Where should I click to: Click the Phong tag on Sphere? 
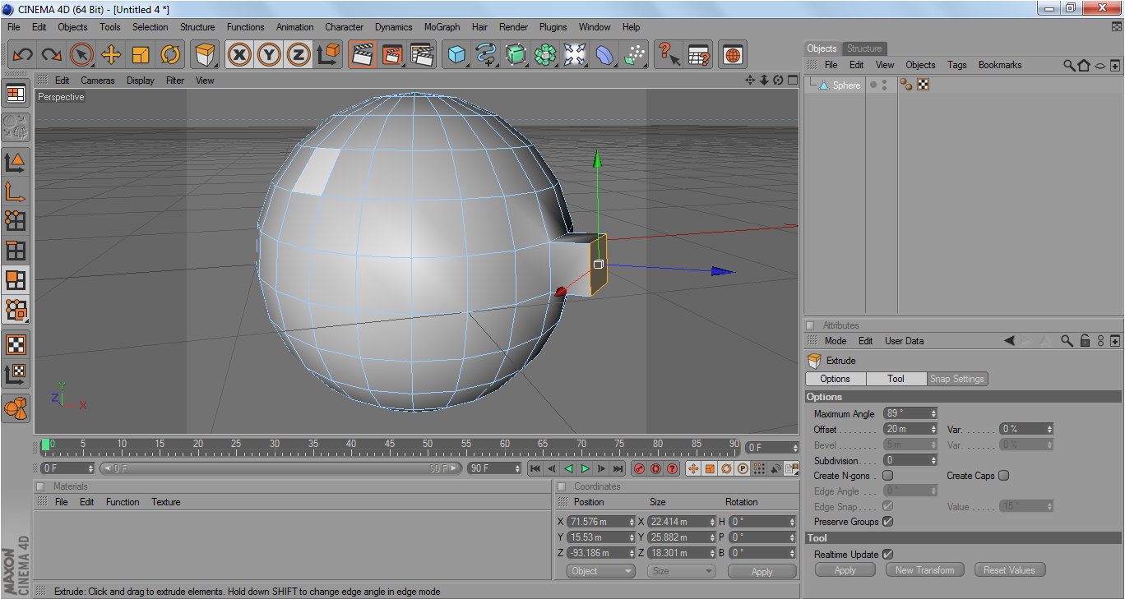click(906, 85)
